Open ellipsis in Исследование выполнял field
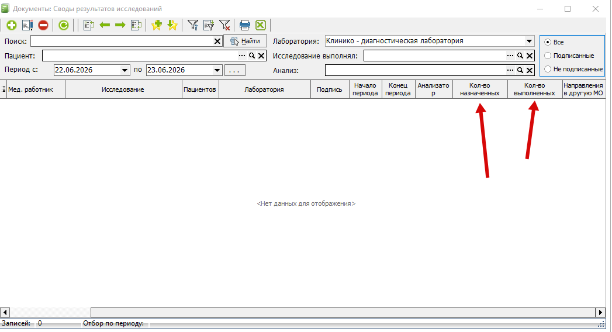 (510, 56)
